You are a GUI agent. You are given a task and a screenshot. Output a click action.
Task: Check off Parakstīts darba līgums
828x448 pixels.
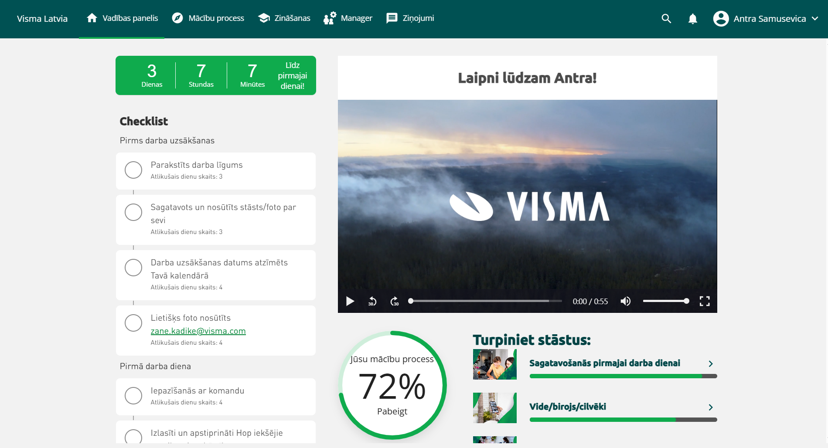point(133,170)
